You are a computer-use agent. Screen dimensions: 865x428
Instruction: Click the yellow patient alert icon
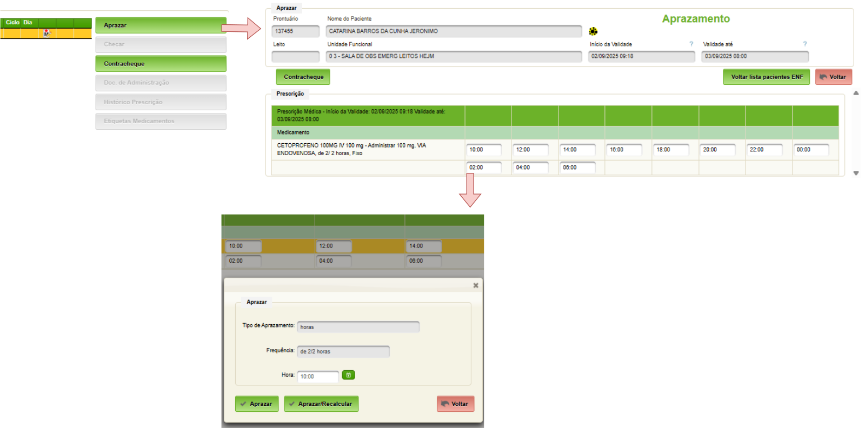tap(593, 31)
